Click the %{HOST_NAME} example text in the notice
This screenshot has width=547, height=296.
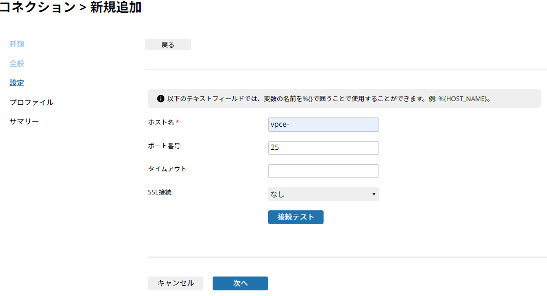(x=462, y=98)
